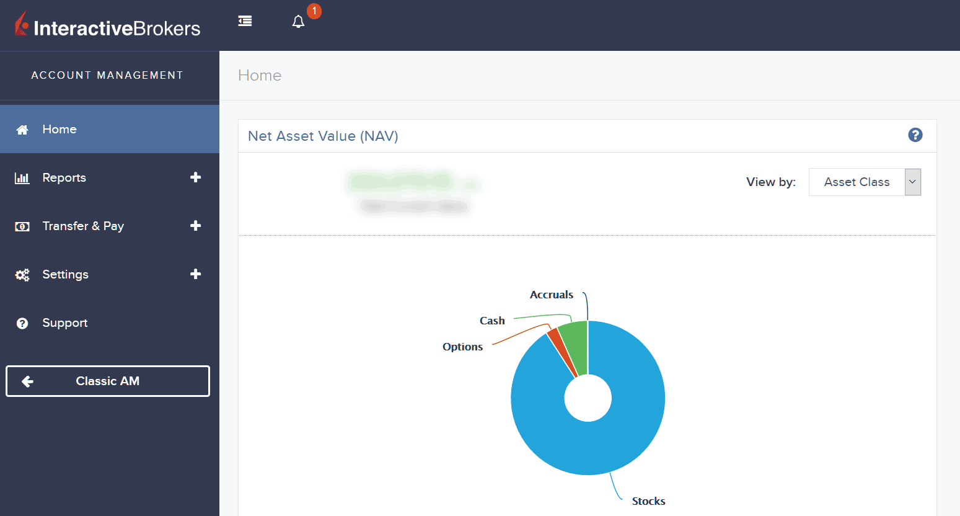Click the Transfer & Pay money icon
The height and width of the screenshot is (516, 960).
[x=22, y=226]
